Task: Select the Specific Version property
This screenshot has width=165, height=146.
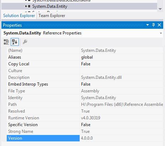Action: pos(43,125)
